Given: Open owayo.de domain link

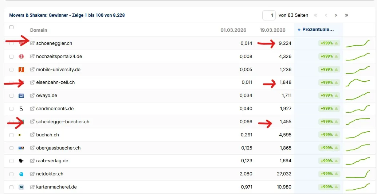Looking at the screenshot, I should coord(47,96).
